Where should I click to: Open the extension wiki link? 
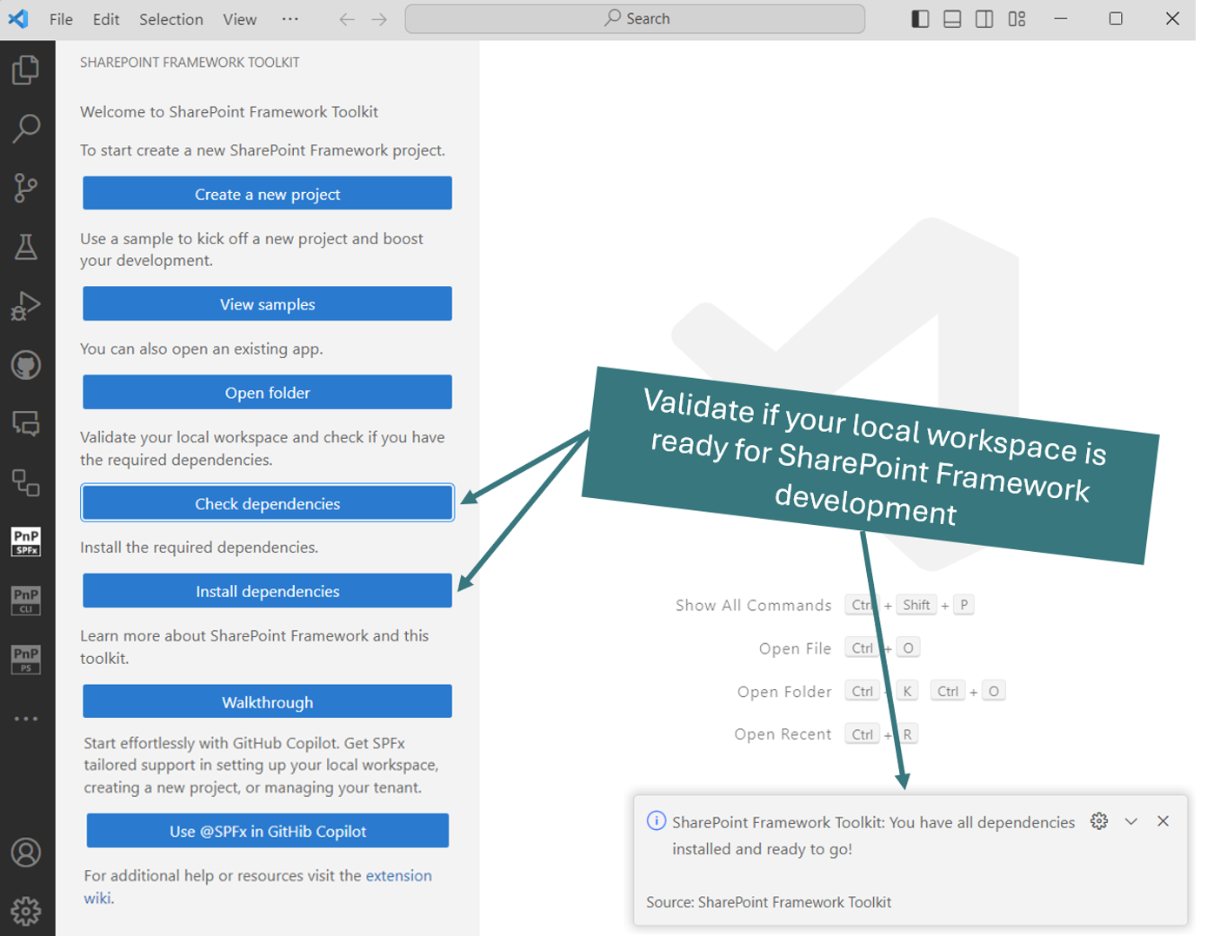(398, 876)
